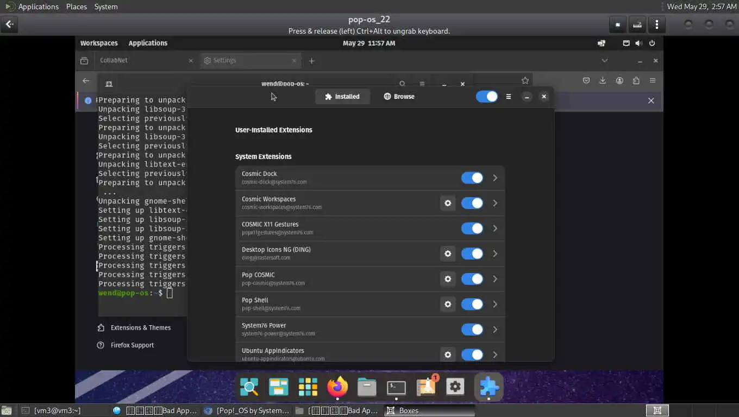The height and width of the screenshot is (417, 739).
Task: Select the Settings browser tab
Action: (250, 60)
